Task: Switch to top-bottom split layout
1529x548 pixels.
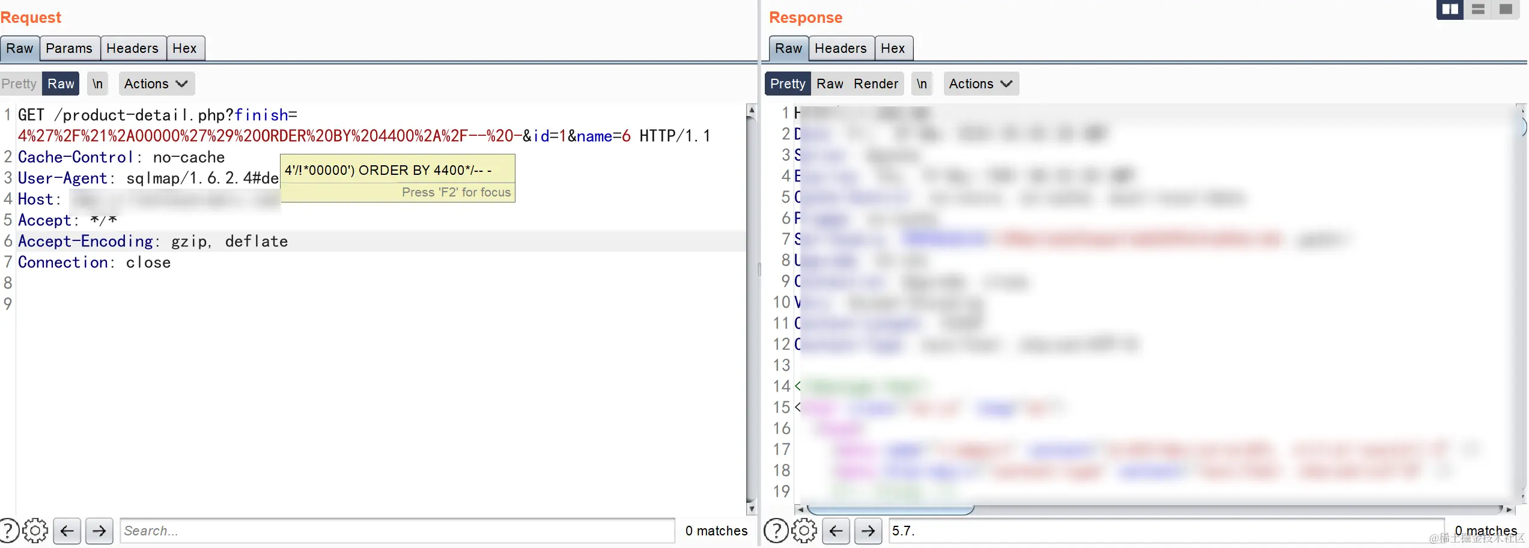Action: pyautogui.click(x=1479, y=9)
